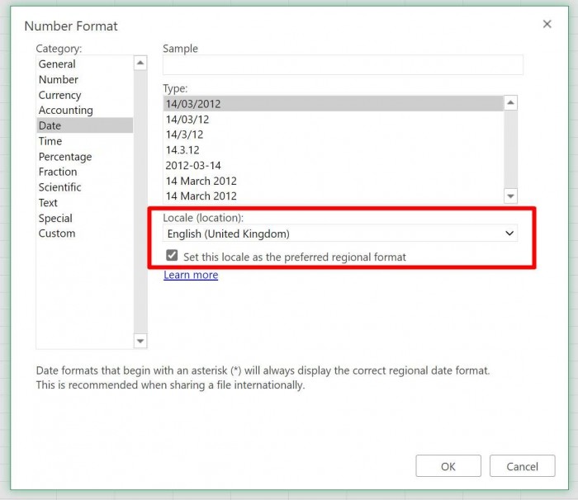Open the Locale (location) dropdown
The width and height of the screenshot is (578, 500).
pos(340,233)
